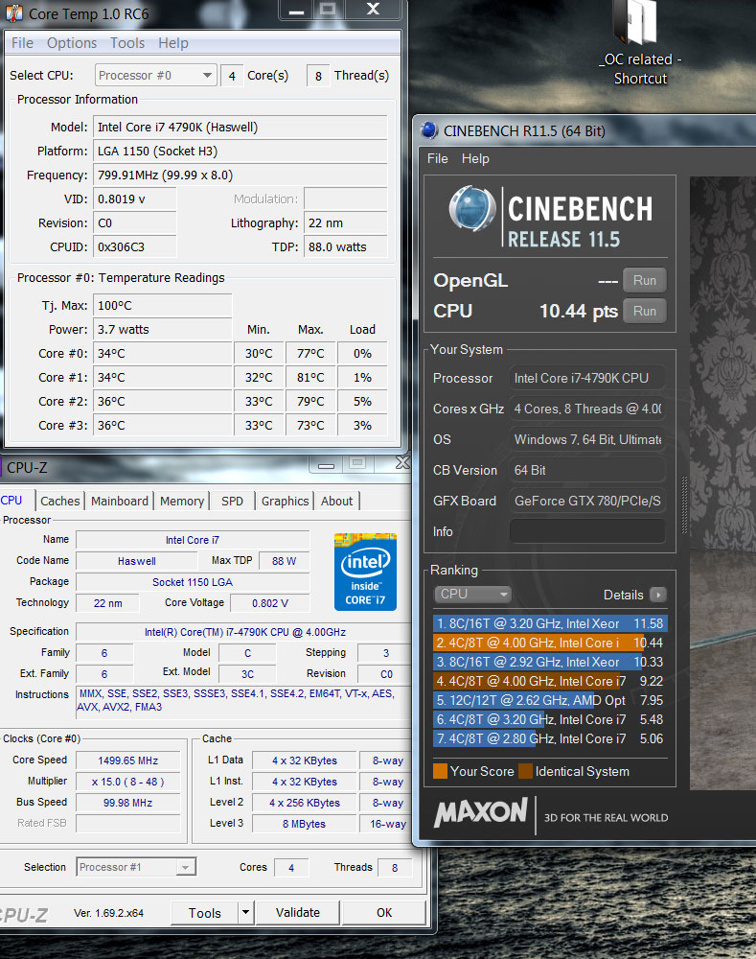This screenshot has width=756, height=959.
Task: Open Core Temp Help menu
Action: [x=173, y=43]
